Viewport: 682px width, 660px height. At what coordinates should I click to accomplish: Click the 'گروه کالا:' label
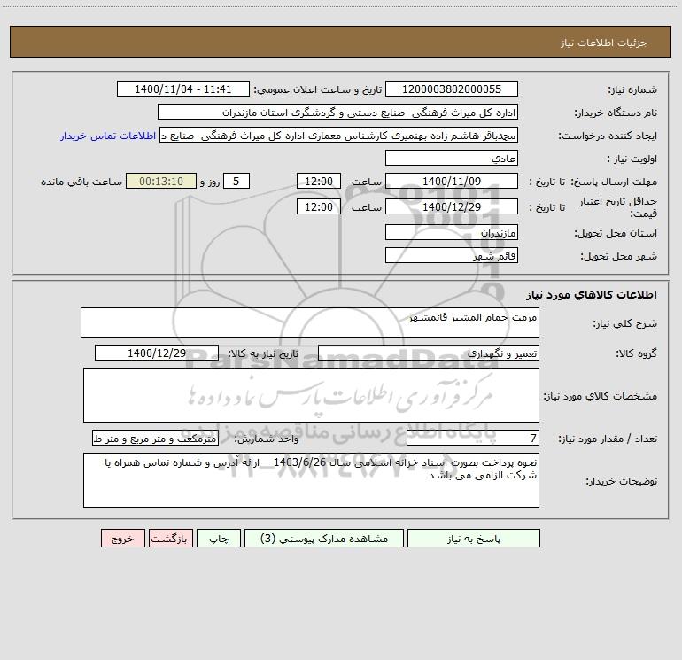tap(636, 353)
